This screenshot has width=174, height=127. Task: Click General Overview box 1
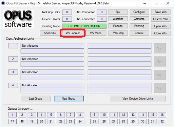[13, 115]
